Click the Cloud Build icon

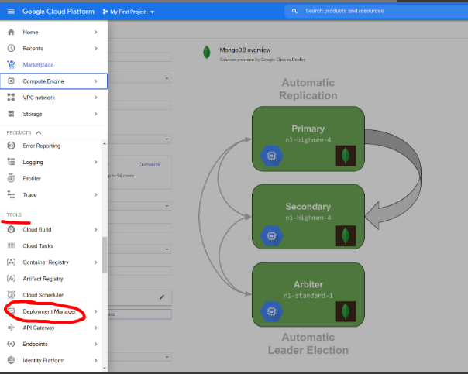point(11,229)
